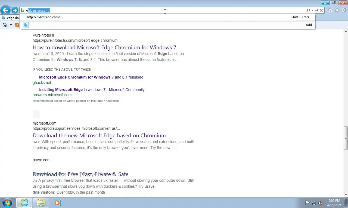Click Add in the address suggestion dropdown
The height and width of the screenshot is (208, 348).
coord(309,25)
